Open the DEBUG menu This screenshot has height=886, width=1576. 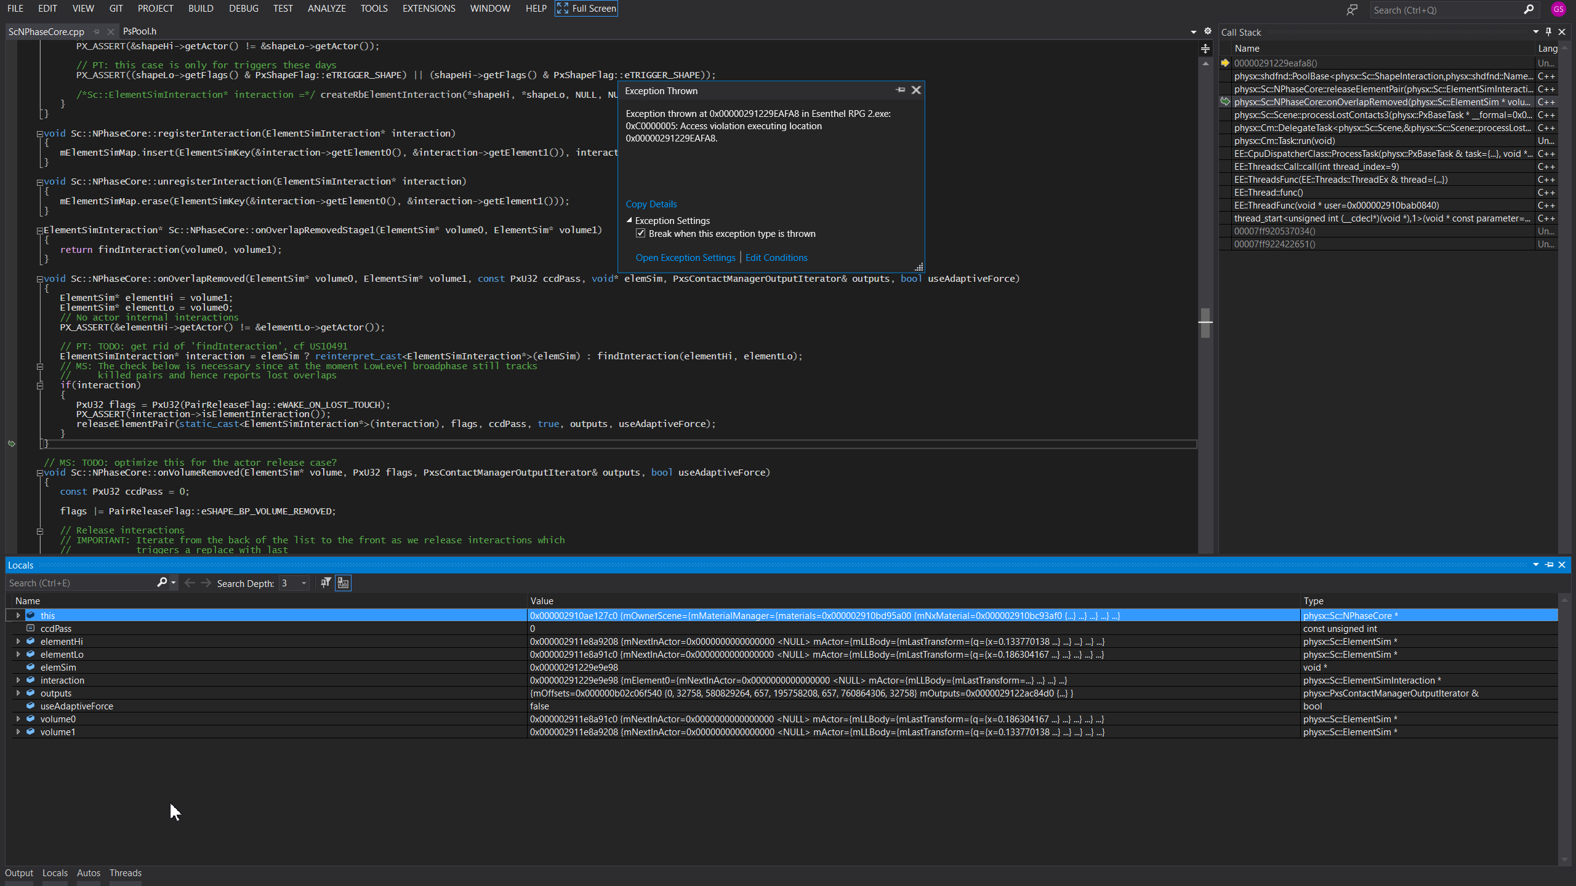[x=243, y=9]
